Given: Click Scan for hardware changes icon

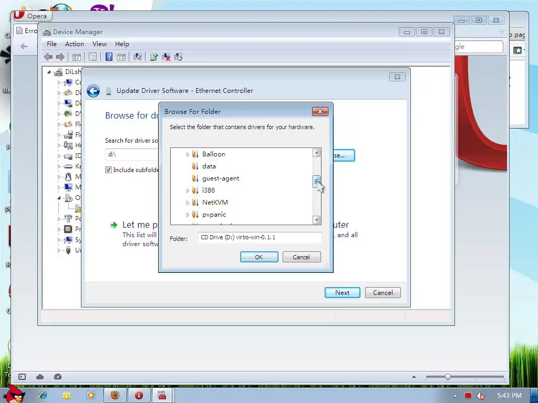Looking at the screenshot, I should [138, 57].
